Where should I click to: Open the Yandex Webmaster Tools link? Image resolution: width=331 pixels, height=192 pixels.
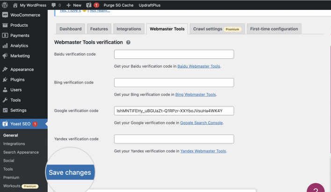click(203, 151)
